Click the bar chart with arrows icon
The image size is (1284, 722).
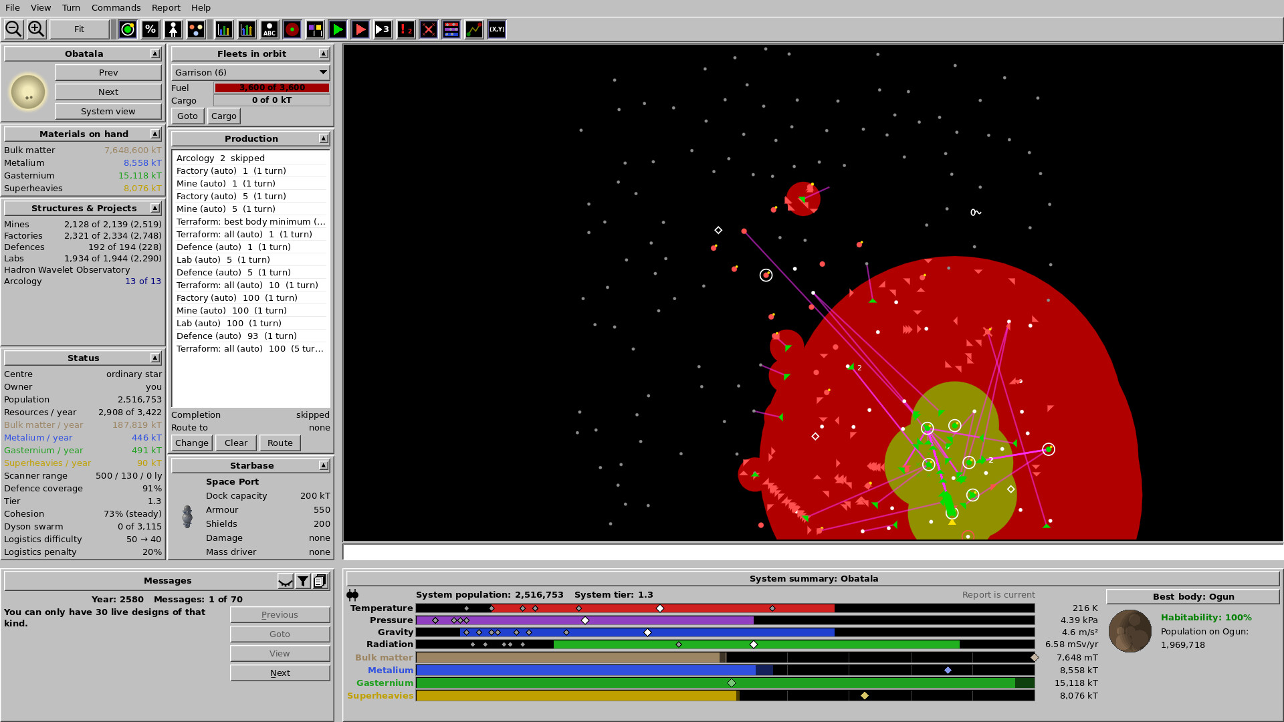(x=247, y=29)
